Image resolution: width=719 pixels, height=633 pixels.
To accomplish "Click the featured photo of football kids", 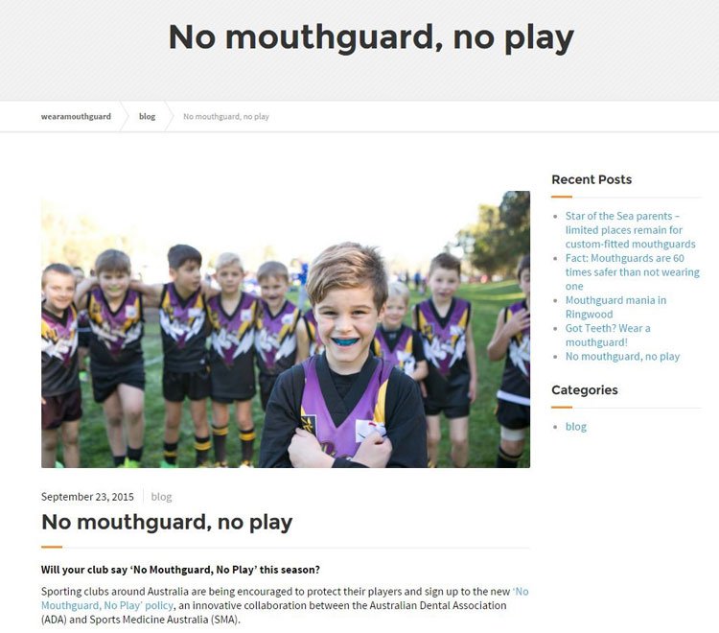I will point(286,329).
